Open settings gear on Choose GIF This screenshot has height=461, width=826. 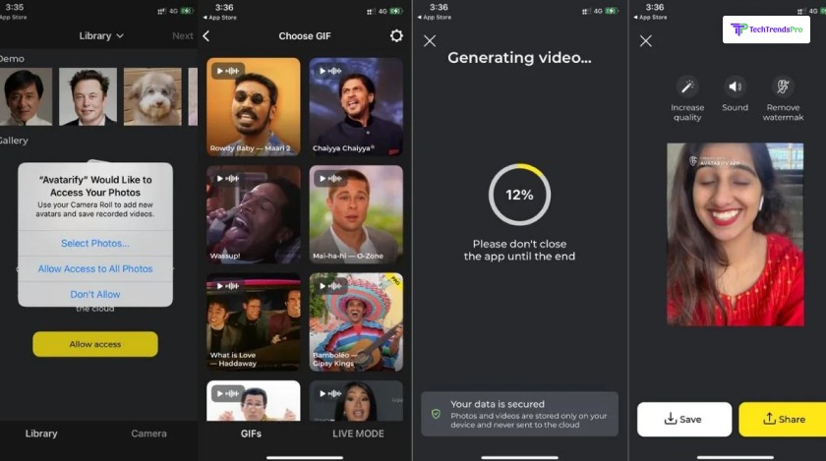396,35
